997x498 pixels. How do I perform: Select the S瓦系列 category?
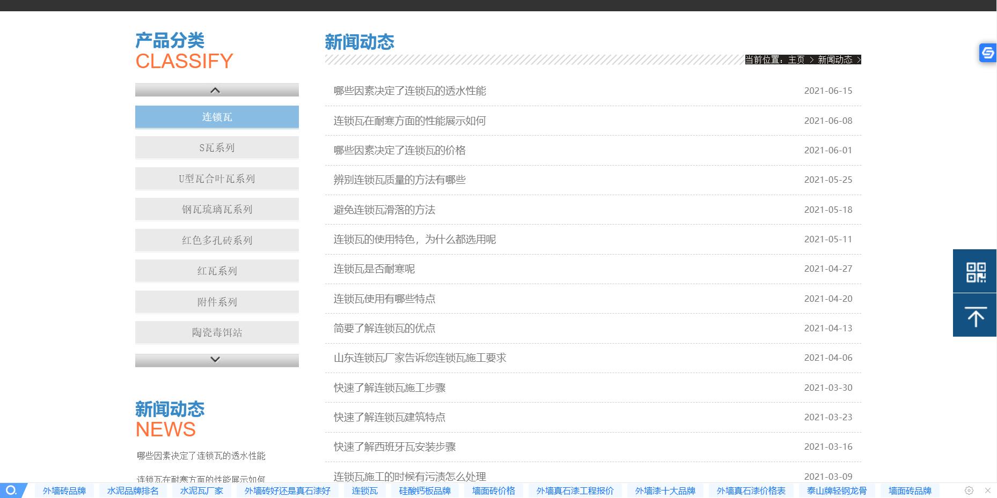[217, 147]
